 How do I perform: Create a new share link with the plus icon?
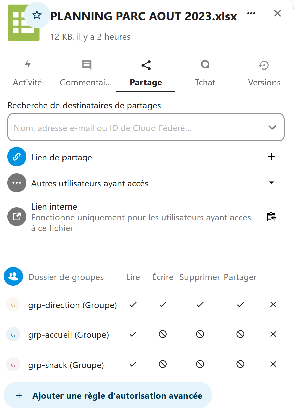271,157
